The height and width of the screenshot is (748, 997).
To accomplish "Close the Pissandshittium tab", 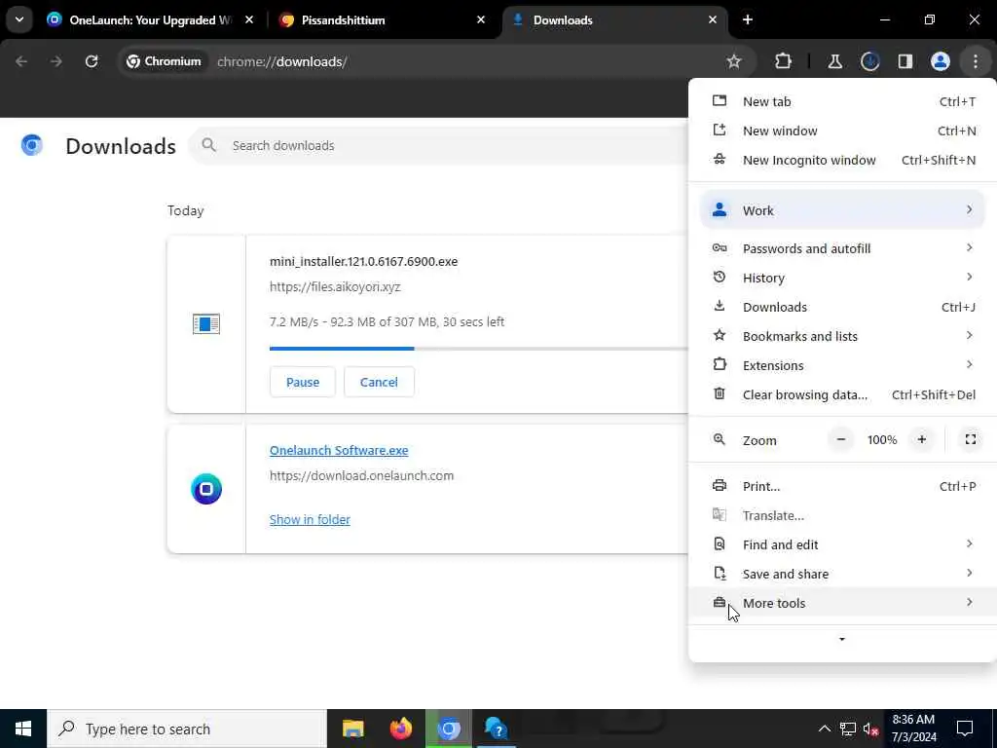I will (481, 19).
